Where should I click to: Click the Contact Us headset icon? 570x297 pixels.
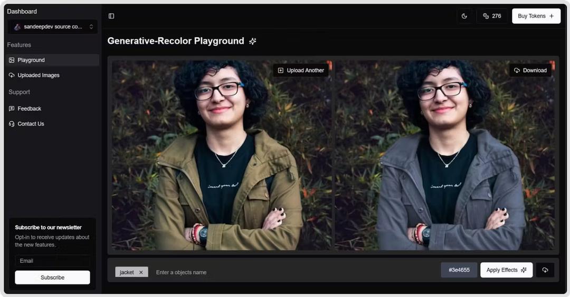coord(12,124)
